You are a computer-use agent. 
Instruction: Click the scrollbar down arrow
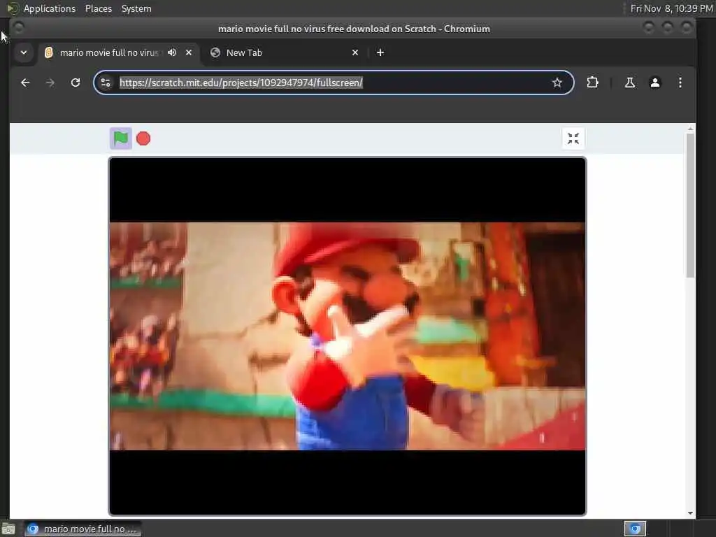click(x=690, y=513)
